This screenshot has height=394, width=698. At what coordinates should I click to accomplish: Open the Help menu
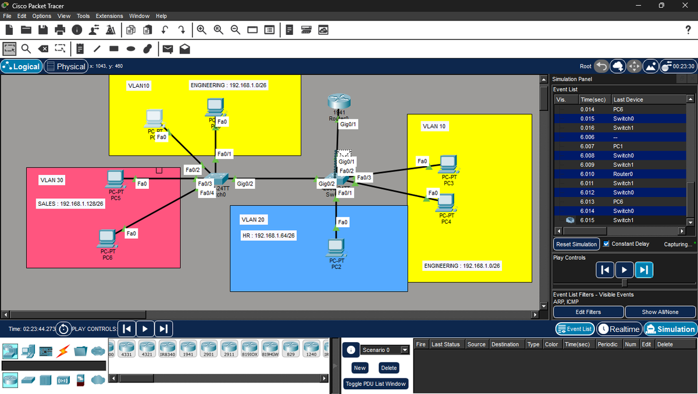click(x=161, y=16)
